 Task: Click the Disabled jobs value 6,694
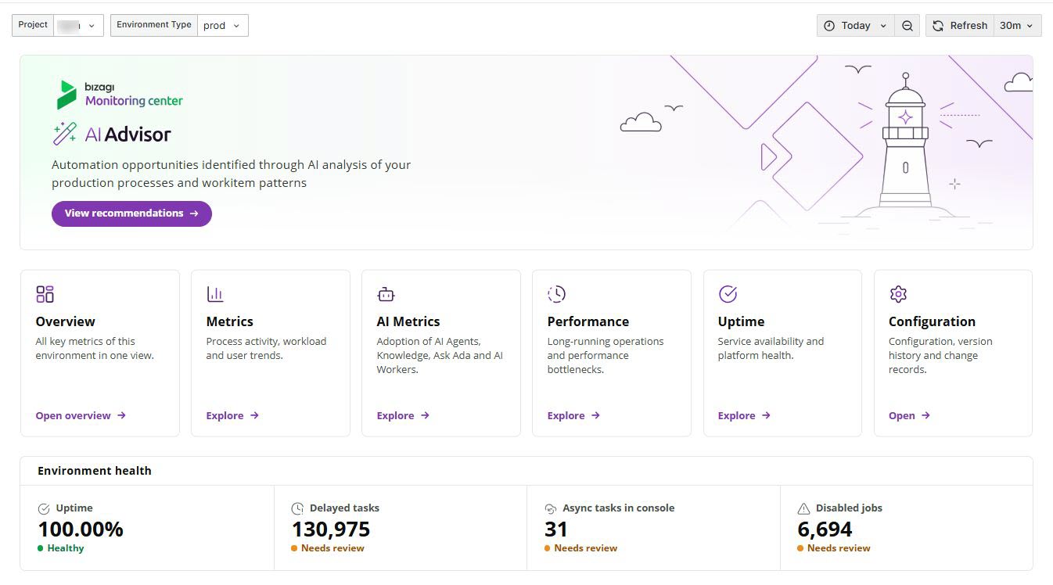pyautogui.click(x=825, y=529)
